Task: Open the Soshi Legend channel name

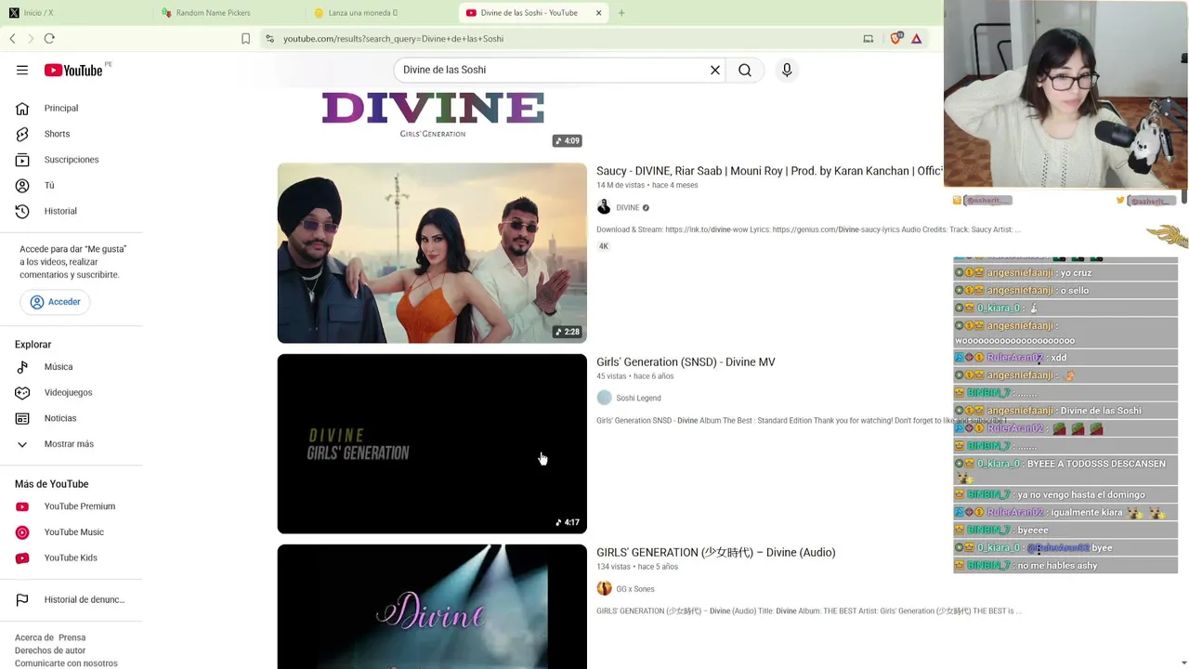Action: pyautogui.click(x=638, y=398)
